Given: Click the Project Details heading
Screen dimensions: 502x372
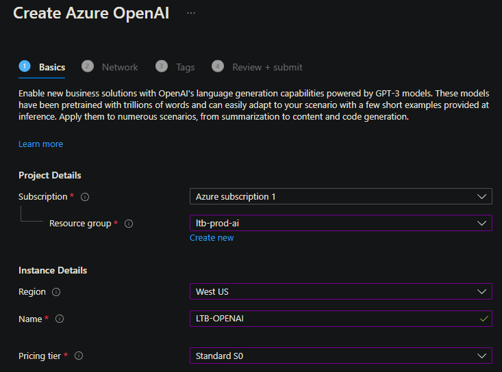Looking at the screenshot, I should click(x=49, y=176).
